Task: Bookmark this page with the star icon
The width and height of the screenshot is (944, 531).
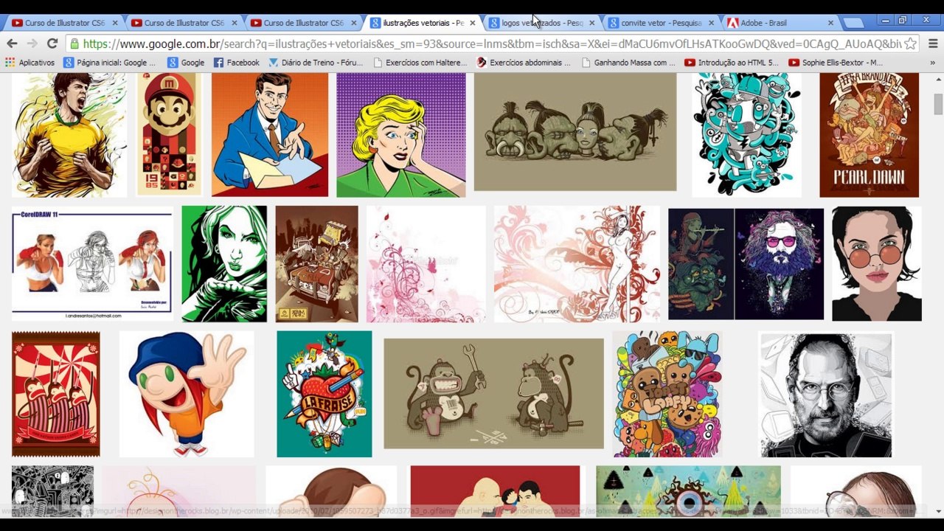Action: tap(911, 44)
